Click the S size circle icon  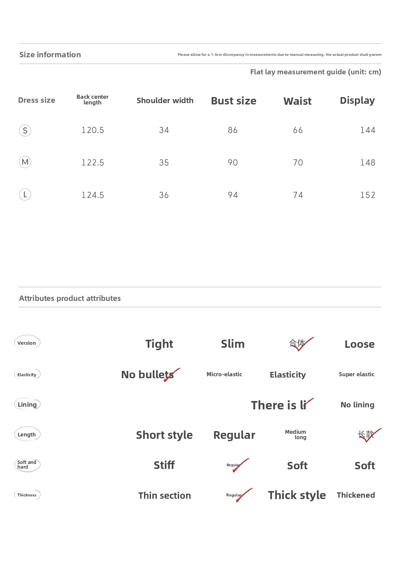tap(25, 131)
